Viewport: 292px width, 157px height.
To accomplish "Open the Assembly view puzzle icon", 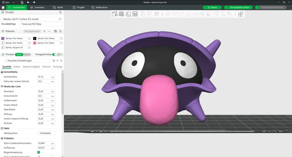I will pyautogui.click(x=241, y=14).
